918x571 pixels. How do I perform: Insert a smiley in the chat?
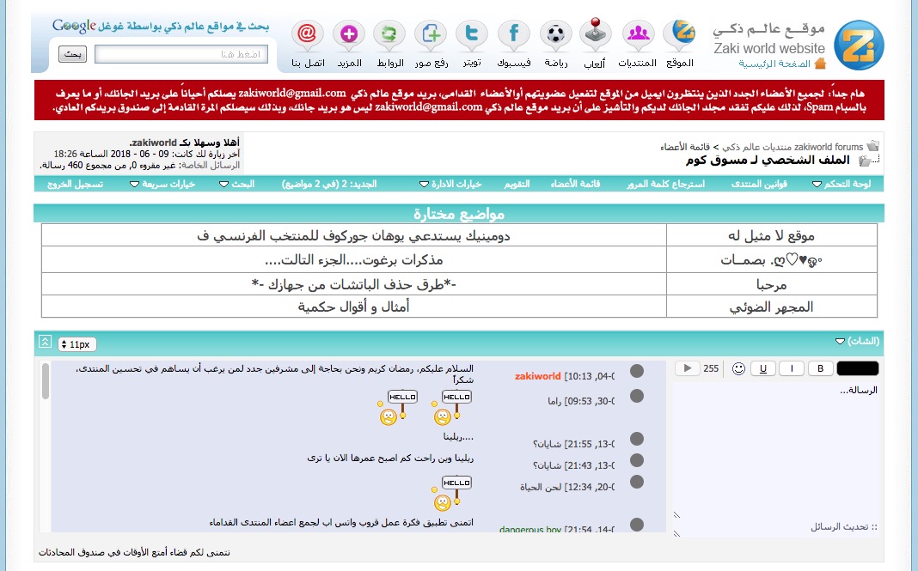pyautogui.click(x=739, y=368)
